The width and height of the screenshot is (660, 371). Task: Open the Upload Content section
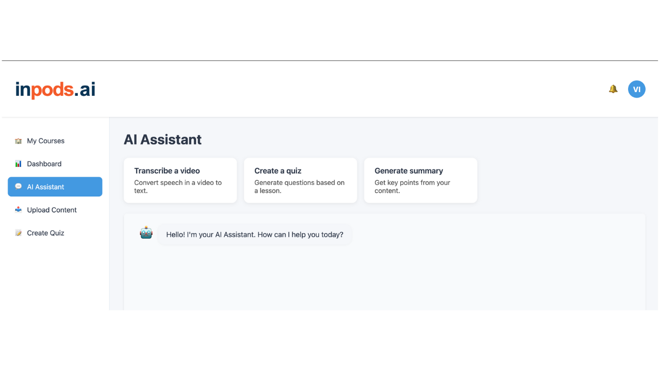pyautogui.click(x=55, y=210)
